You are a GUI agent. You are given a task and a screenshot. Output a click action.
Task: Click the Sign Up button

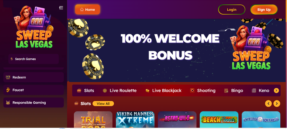(x=264, y=10)
